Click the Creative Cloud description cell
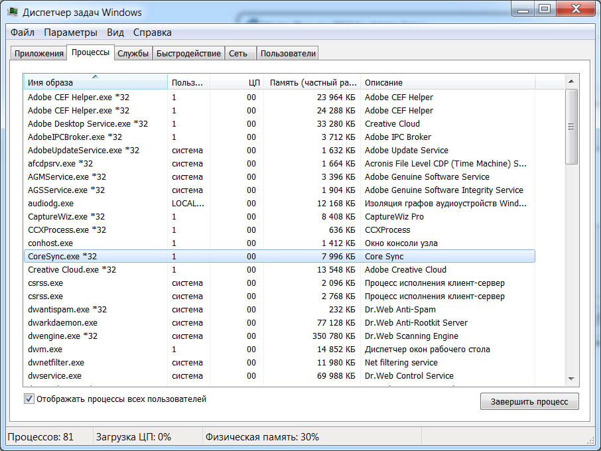601x451 pixels. click(392, 124)
